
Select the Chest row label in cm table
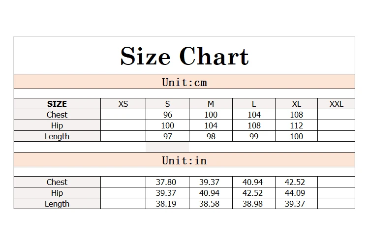point(57,115)
